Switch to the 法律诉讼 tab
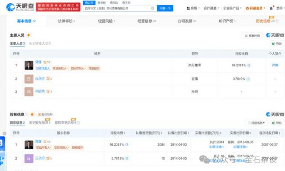 pyautogui.click(x=66, y=21)
